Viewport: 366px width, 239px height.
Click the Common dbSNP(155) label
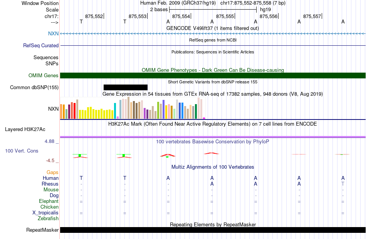pyautogui.click(x=34, y=88)
